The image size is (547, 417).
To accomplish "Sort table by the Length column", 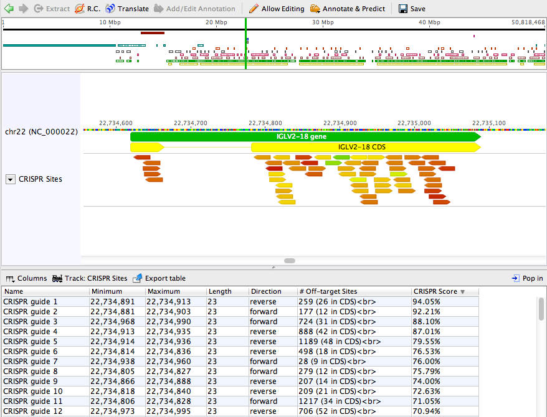I will click(227, 291).
